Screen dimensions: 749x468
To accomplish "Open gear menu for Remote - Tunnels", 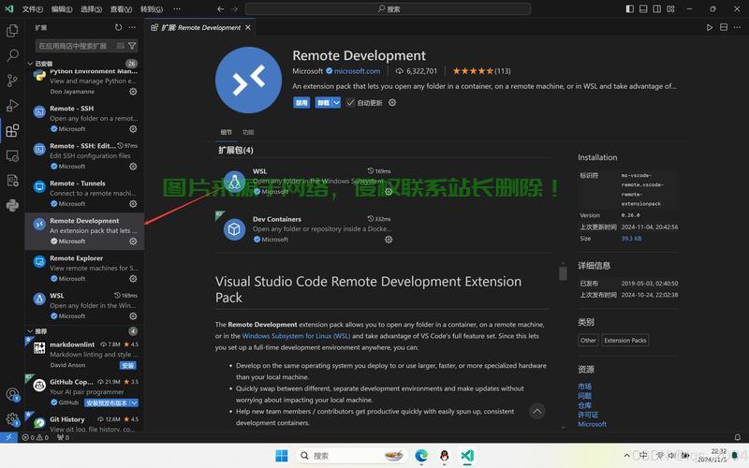I will click(x=133, y=204).
